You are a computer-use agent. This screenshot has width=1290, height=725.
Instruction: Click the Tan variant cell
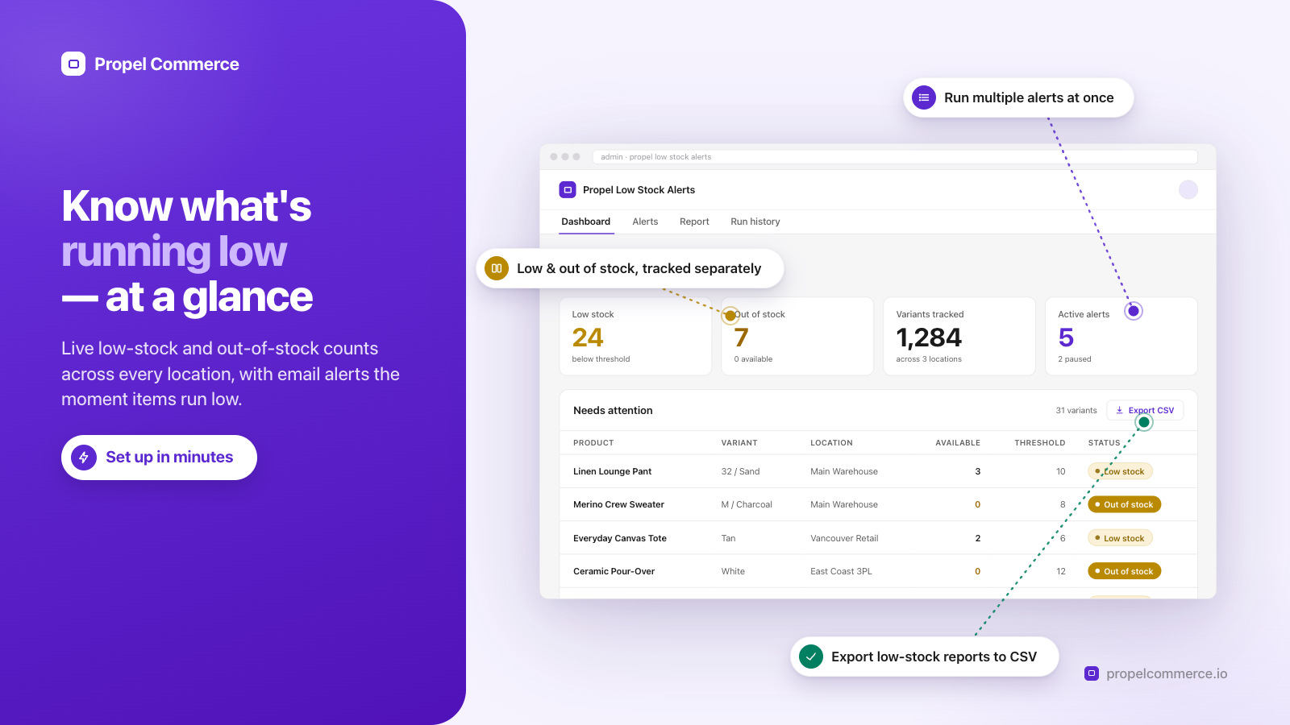click(x=728, y=538)
